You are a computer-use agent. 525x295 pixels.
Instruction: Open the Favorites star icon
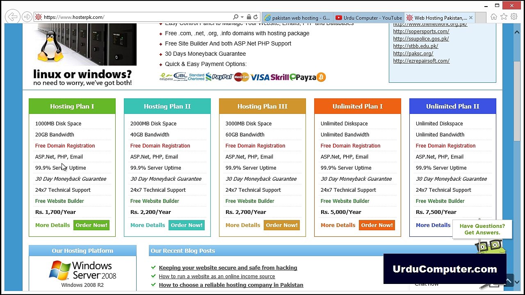[504, 17]
